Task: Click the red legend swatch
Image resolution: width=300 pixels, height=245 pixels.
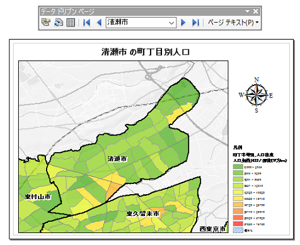Action: coord(238,224)
